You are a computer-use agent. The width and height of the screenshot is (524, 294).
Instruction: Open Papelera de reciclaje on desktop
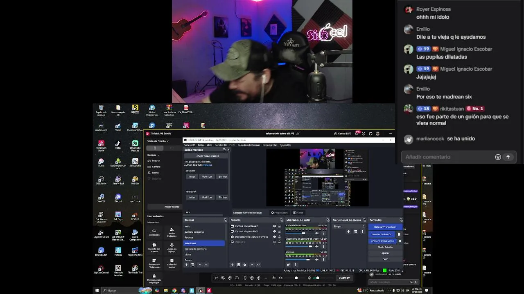pos(101,111)
